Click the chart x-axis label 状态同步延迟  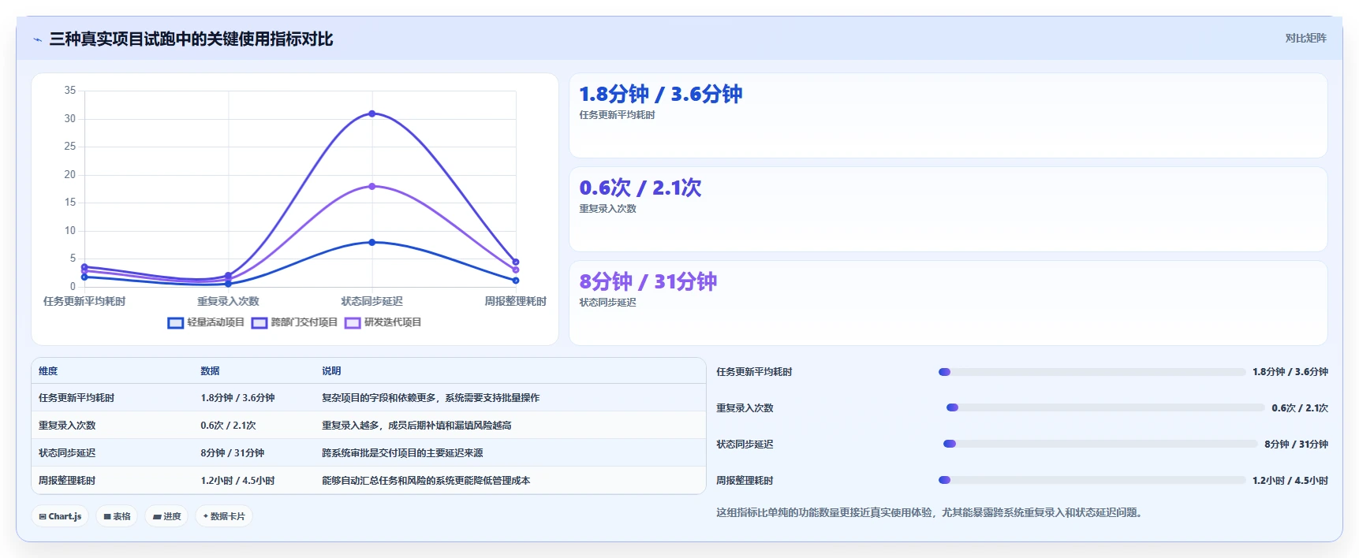coord(372,301)
